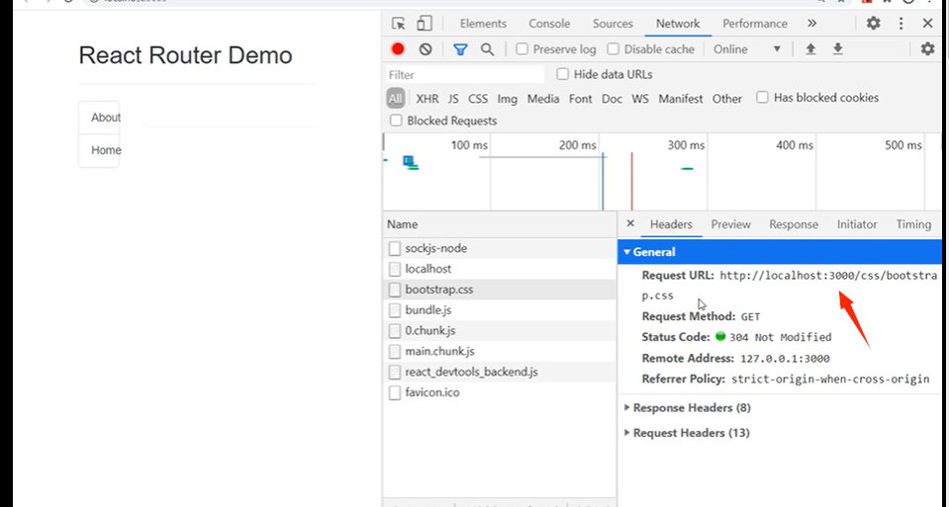Filter requests by JS
949x507 pixels.
tap(453, 99)
